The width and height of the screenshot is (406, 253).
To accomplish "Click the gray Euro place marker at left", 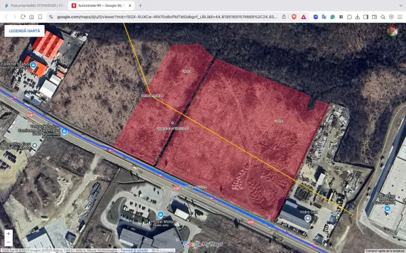I will tap(35, 146).
